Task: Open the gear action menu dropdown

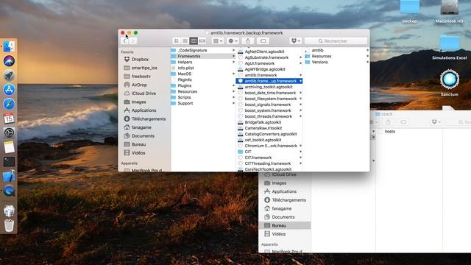Action: 233,41
